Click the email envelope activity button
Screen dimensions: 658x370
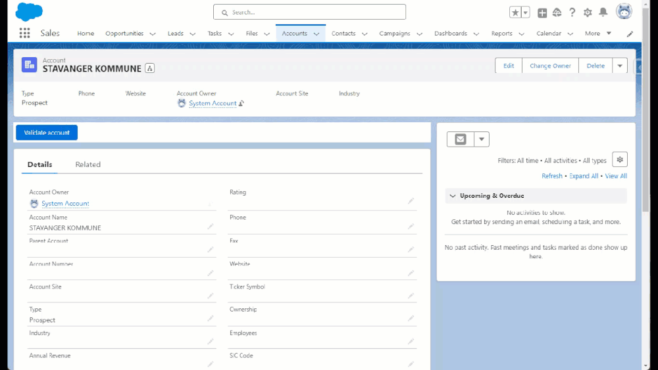coord(461,139)
